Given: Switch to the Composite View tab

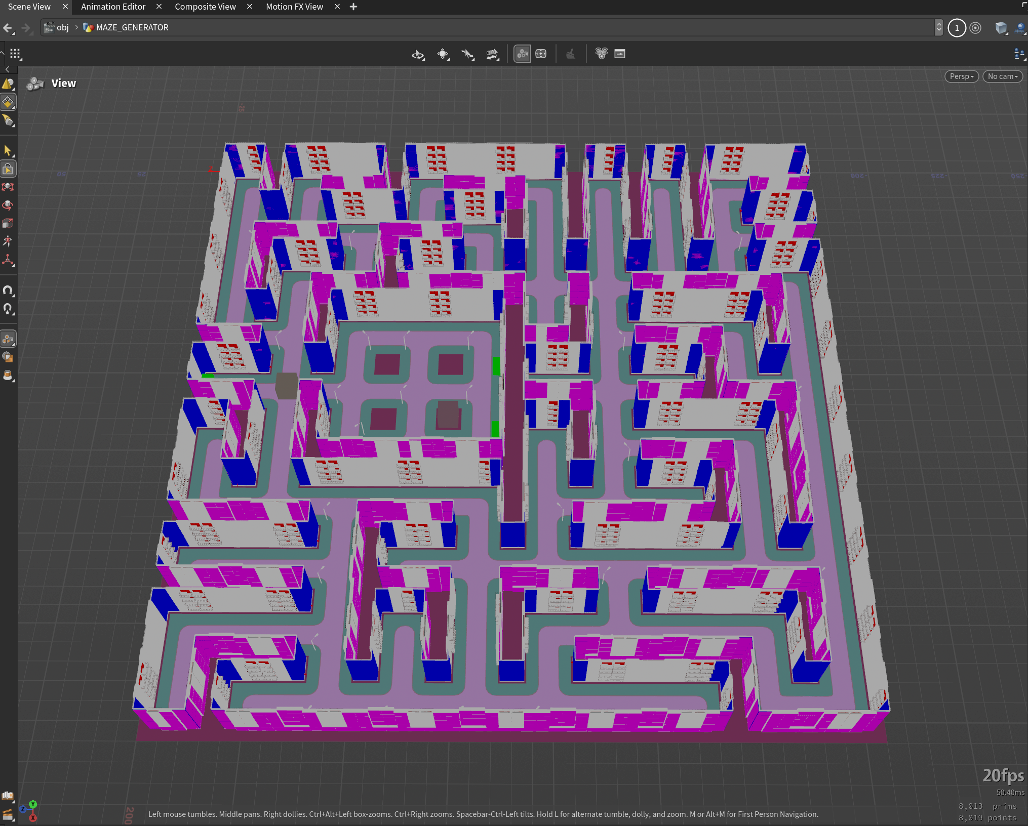Looking at the screenshot, I should pos(205,7).
